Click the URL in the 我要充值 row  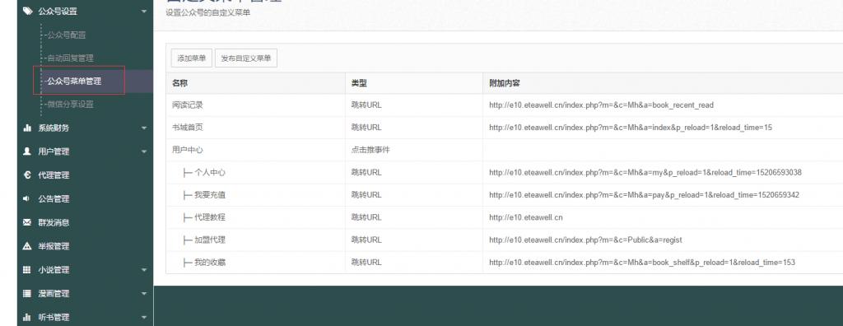pos(644,195)
